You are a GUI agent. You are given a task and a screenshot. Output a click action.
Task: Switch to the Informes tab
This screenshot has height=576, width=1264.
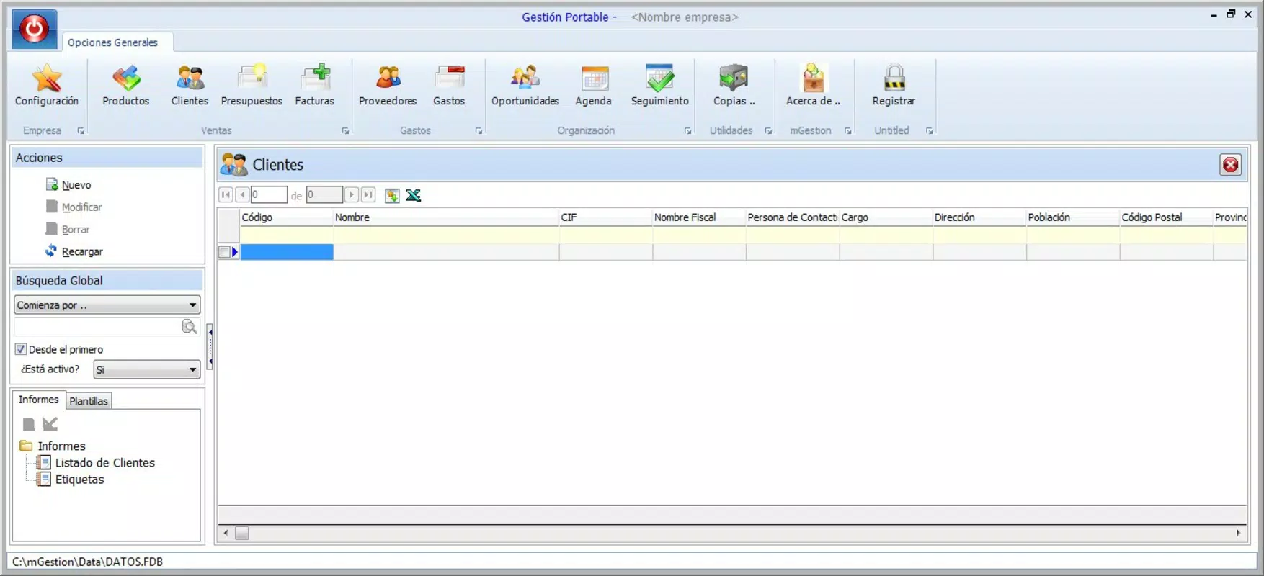coord(39,400)
